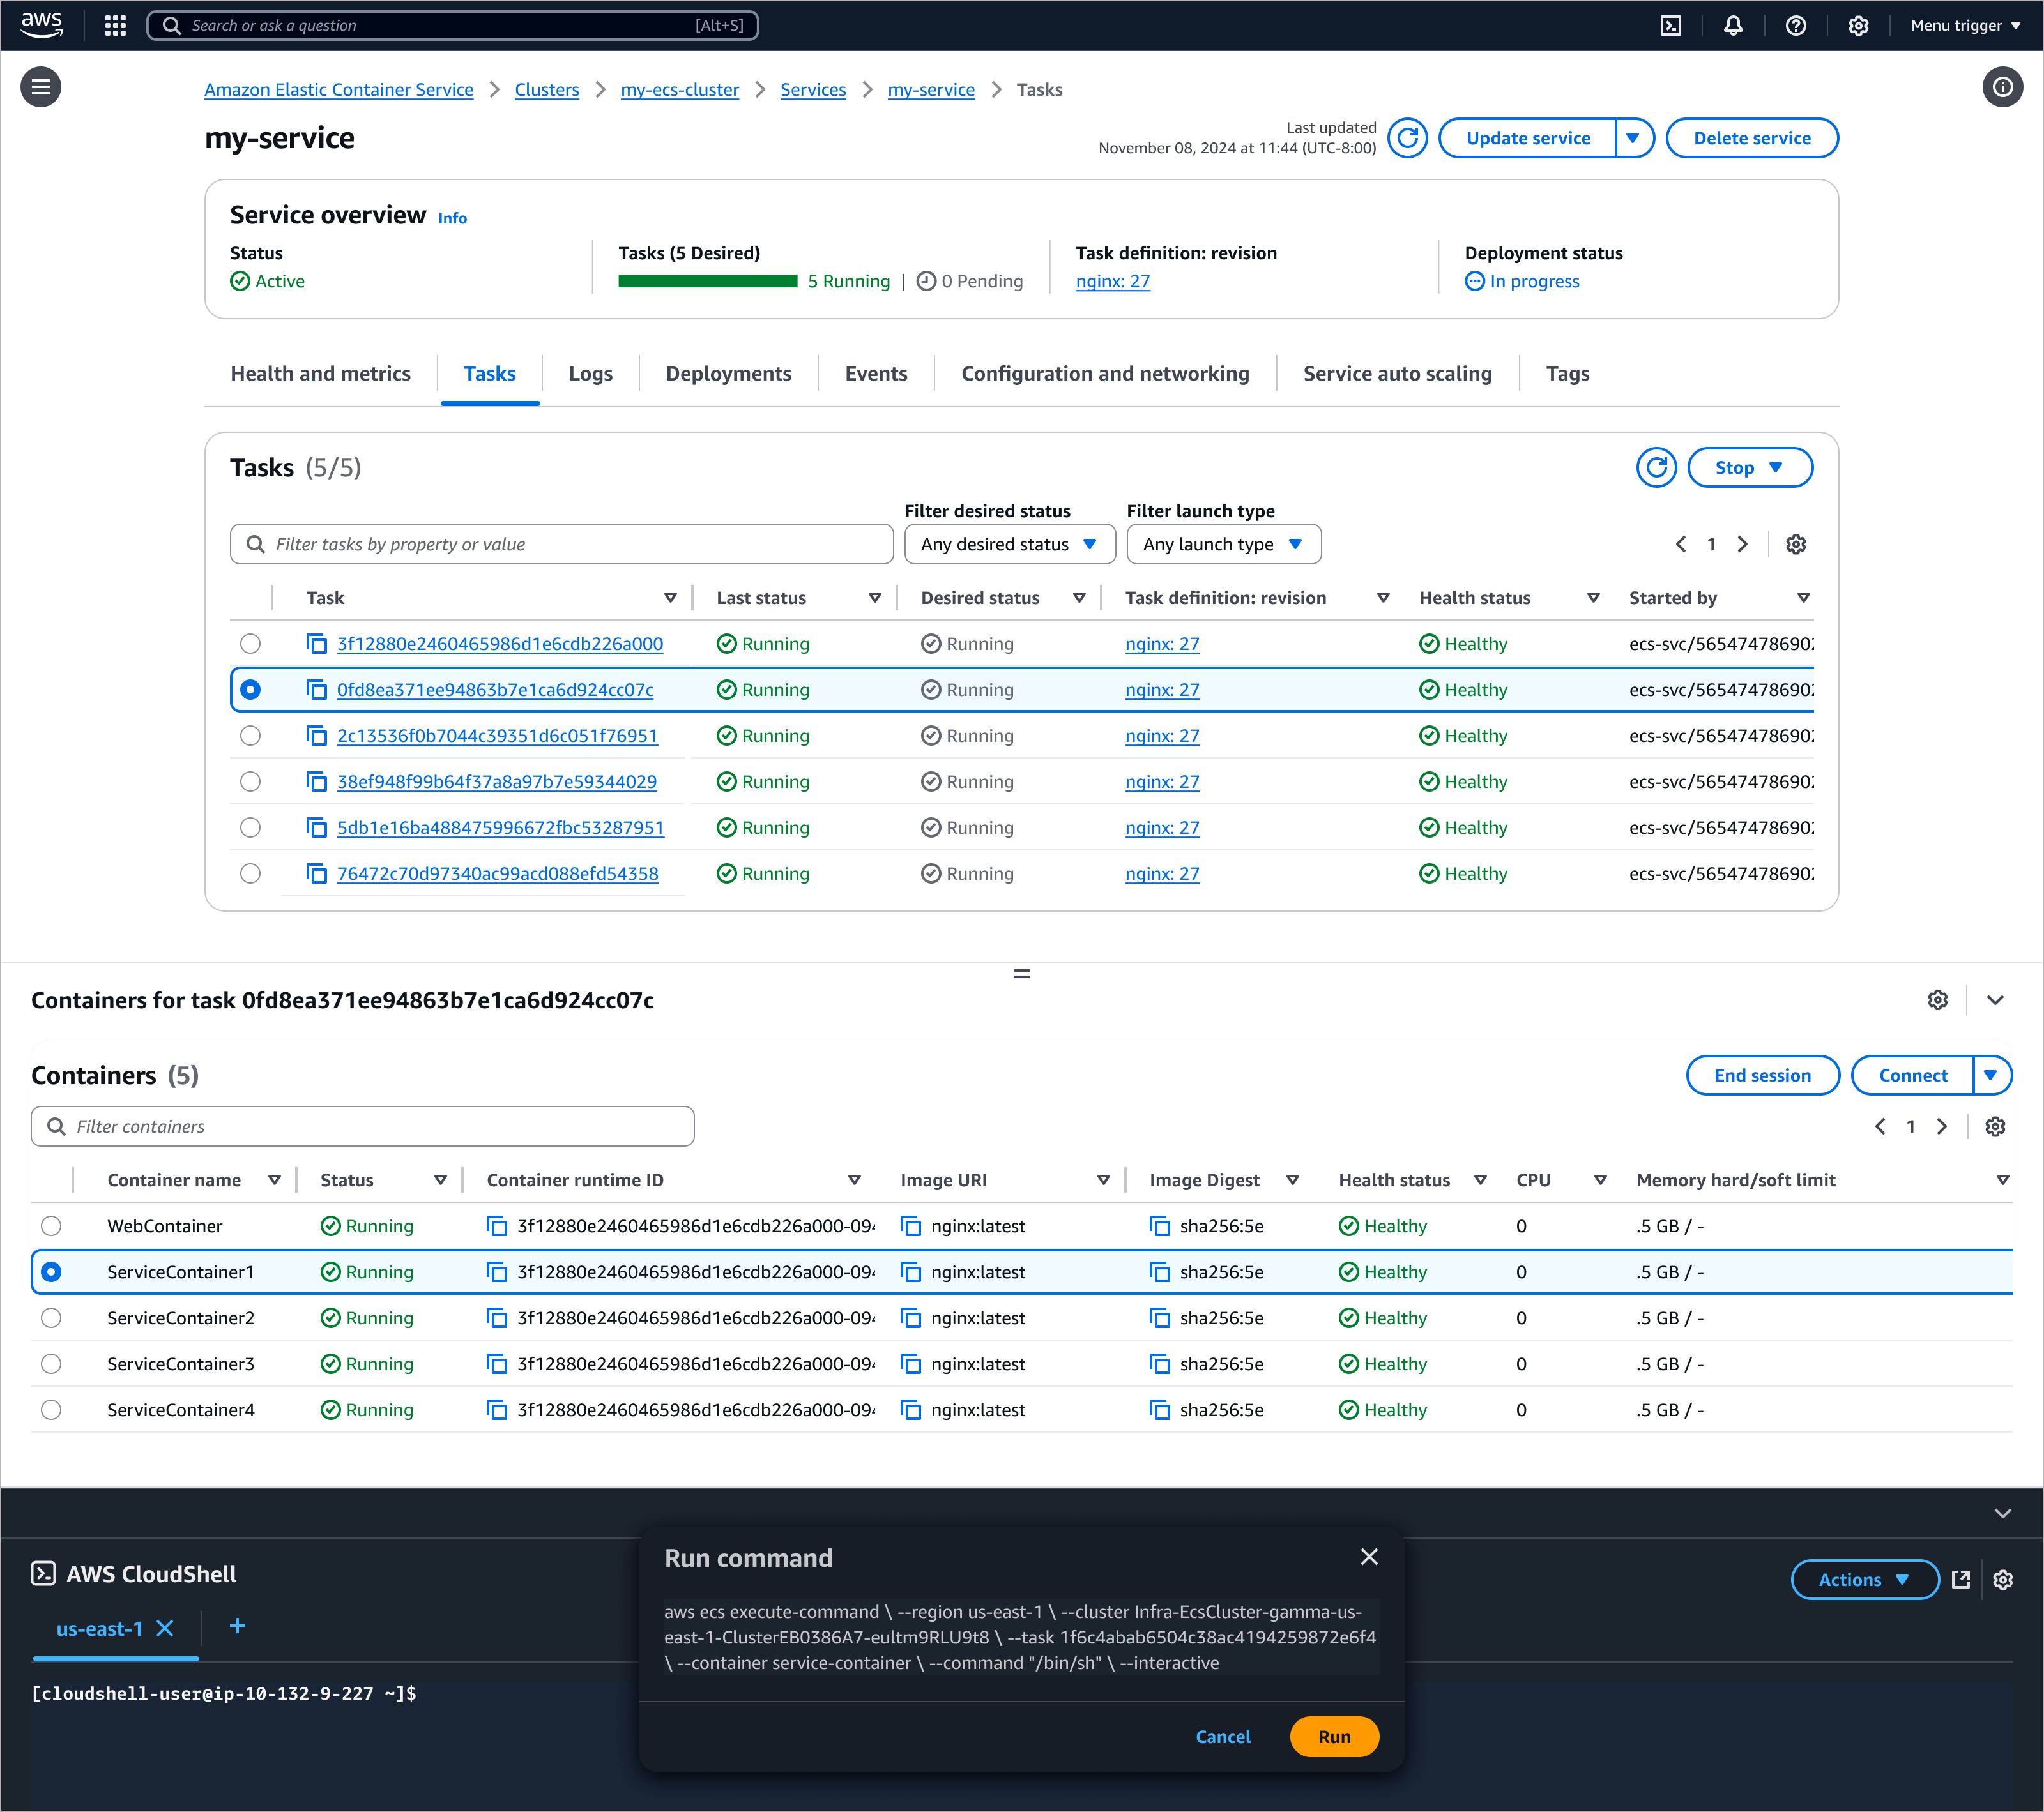Open the info panel circle icon

[2002, 87]
